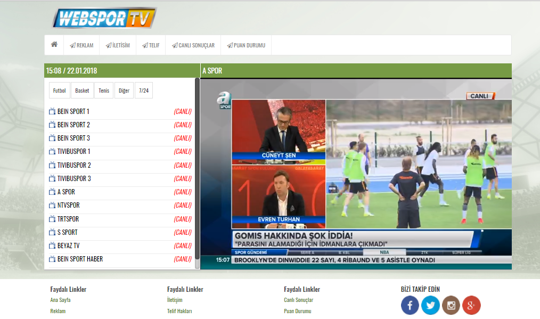The height and width of the screenshot is (319, 540).
Task: Select the Basket category tab
Action: coord(82,91)
